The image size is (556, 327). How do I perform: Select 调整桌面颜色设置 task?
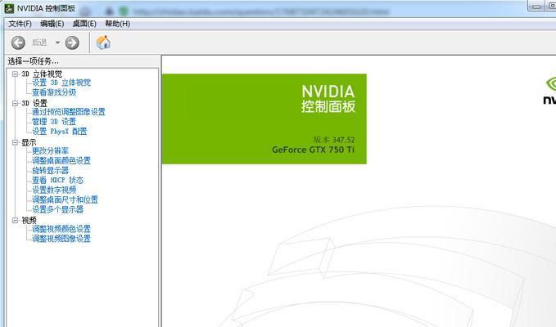click(x=61, y=161)
